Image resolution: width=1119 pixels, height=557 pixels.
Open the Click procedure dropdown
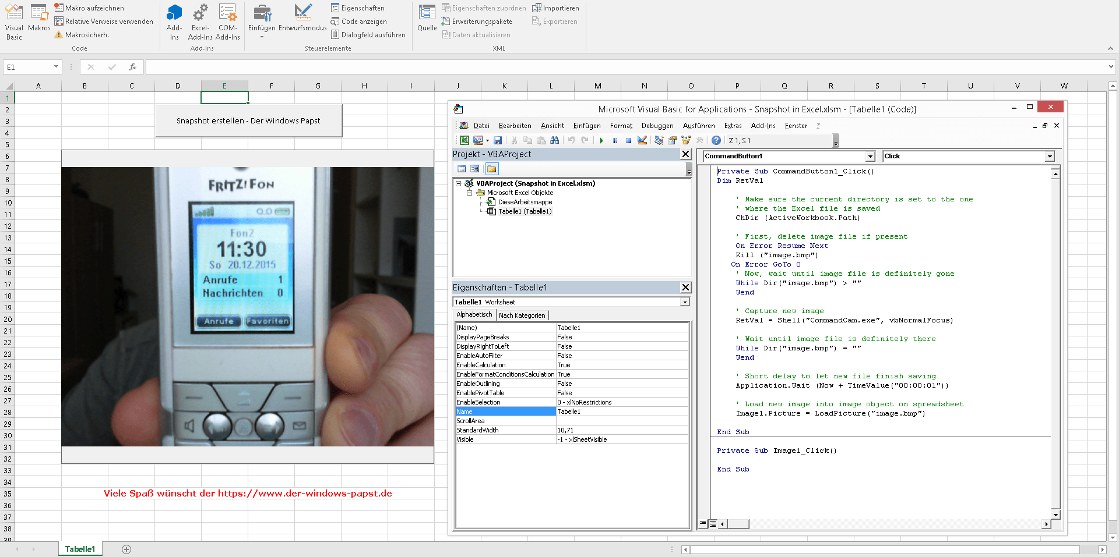[1049, 156]
